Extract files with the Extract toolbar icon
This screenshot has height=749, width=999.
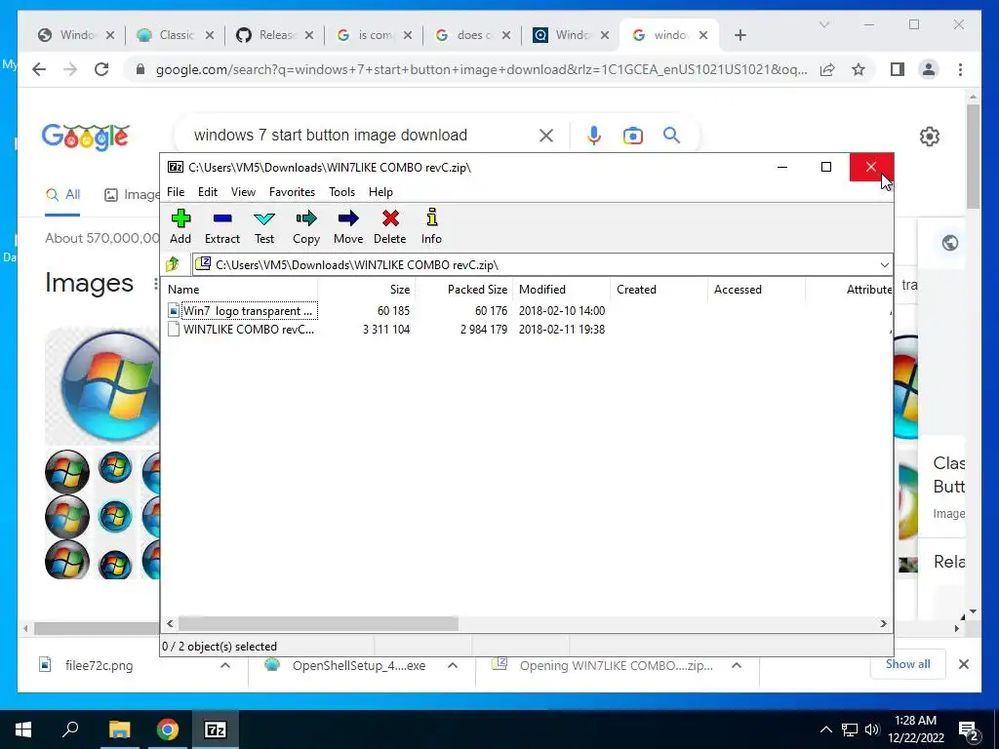(x=221, y=226)
